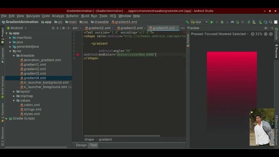Toggle the Build Variants tool window
Screen dimensions: 279x157
(x=2, y=87)
